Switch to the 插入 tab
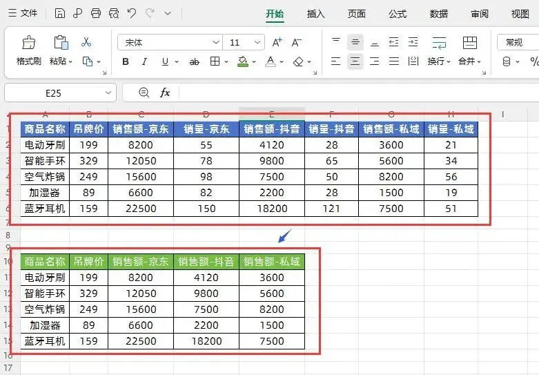This screenshot has width=539, height=375. 315,14
